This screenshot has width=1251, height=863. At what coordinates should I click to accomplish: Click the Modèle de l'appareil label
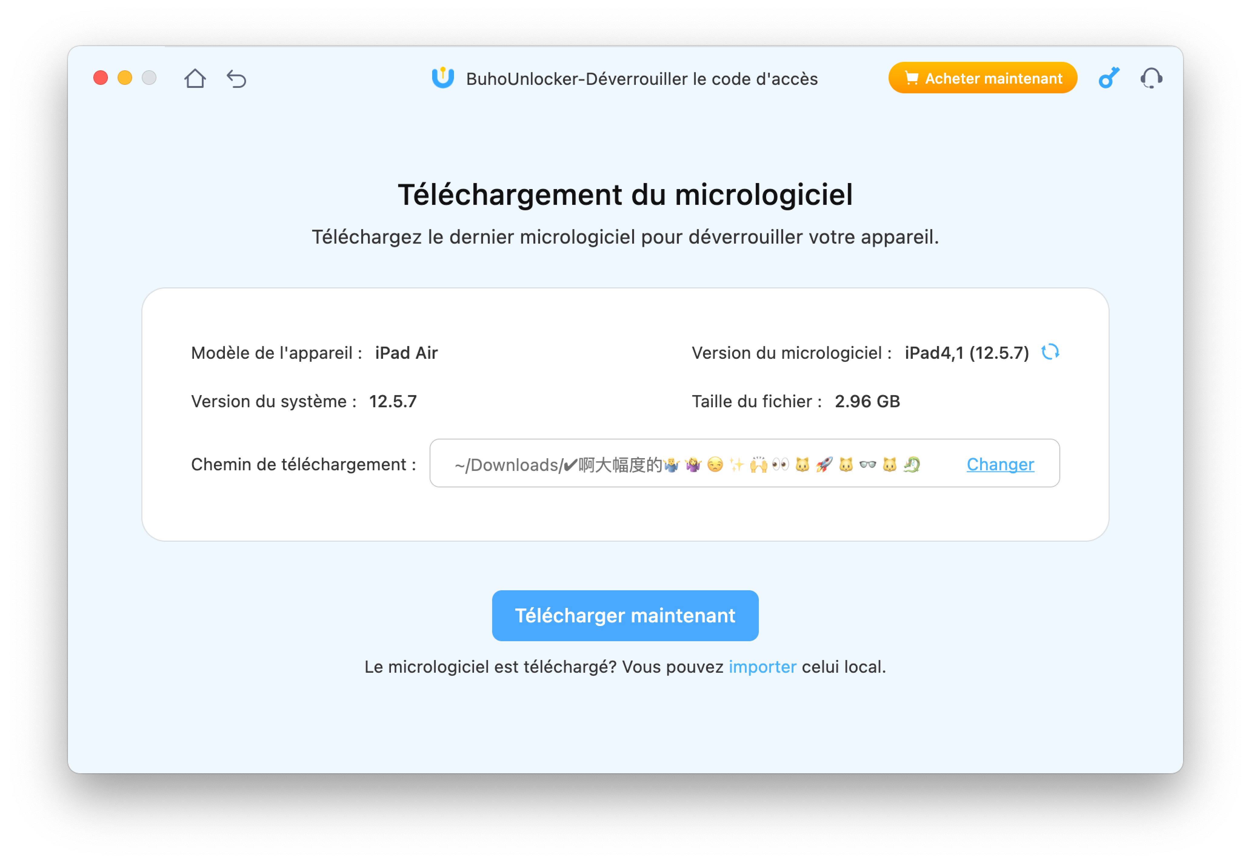(x=276, y=353)
